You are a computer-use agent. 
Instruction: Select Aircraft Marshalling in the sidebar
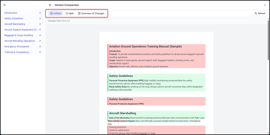click(15, 24)
